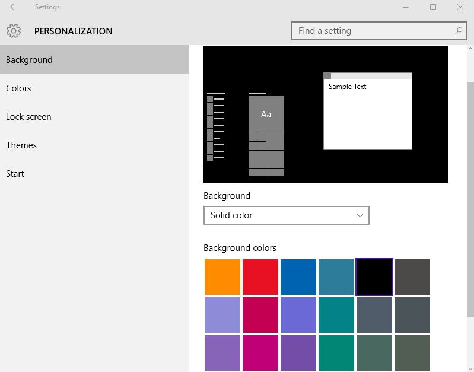Click the Aa tile in the preview

point(266,114)
